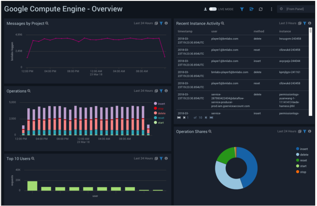Select instance avycpejs-244044 in table
Viewport: 317px width, 206px height.
point(289,61)
